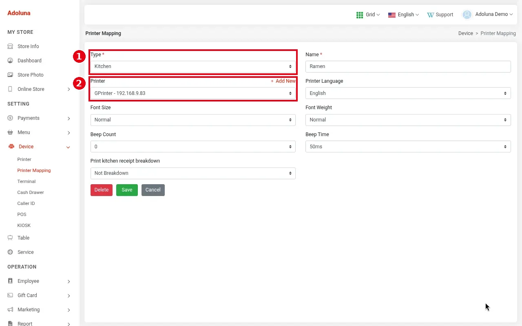Viewport: 522px width, 326px height.
Task: Open the Beep Count dropdown
Action: pyautogui.click(x=193, y=147)
